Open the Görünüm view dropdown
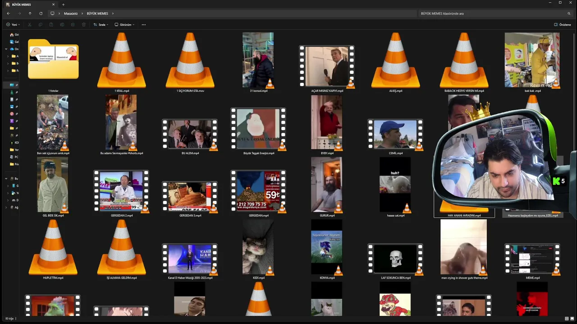 124,25
